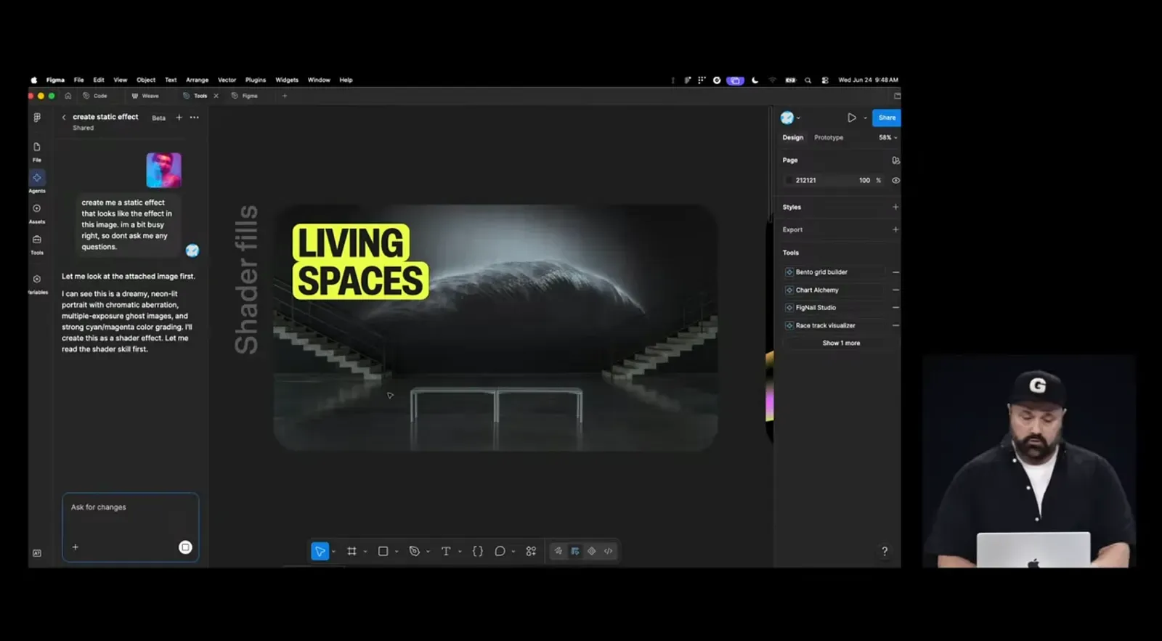Open the Figma file tab
This screenshot has height=641, width=1162.
pyautogui.click(x=245, y=96)
